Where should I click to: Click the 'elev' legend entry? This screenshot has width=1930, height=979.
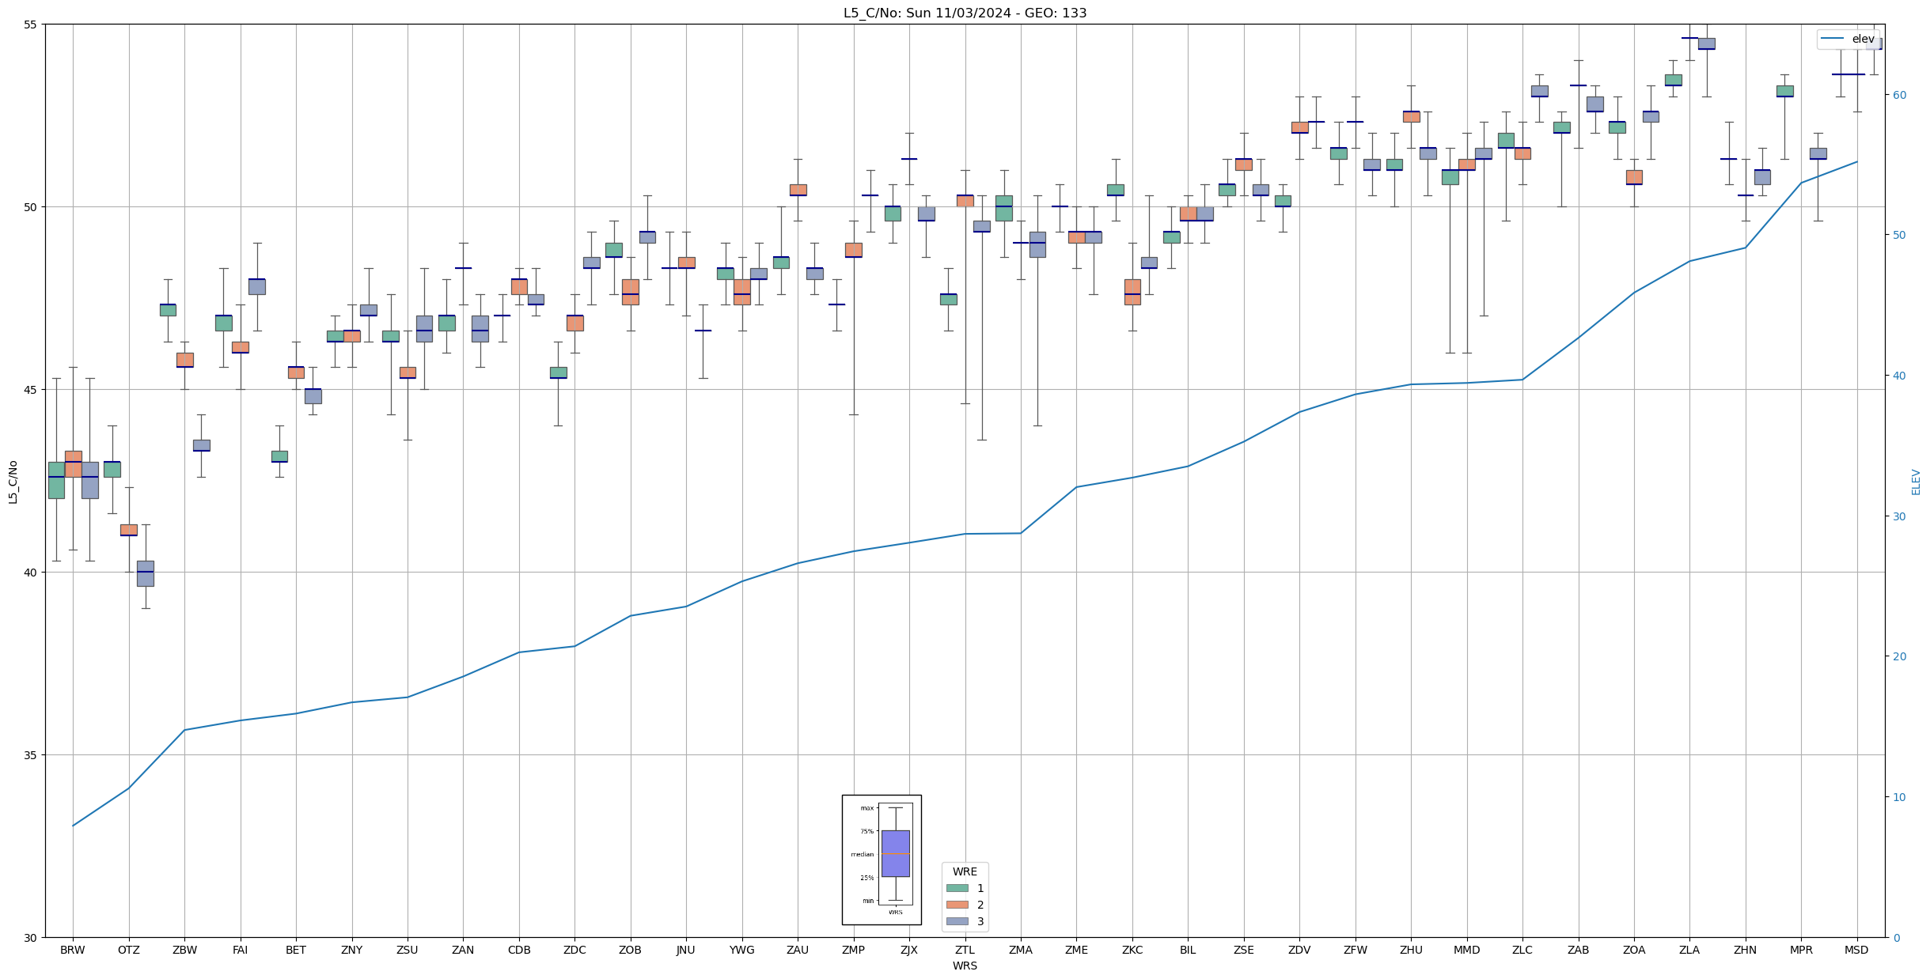tap(1847, 39)
